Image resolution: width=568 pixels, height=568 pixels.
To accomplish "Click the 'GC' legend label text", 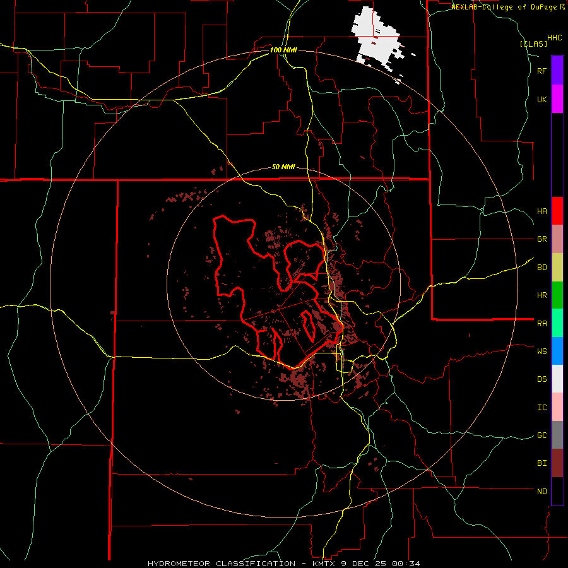I will [541, 435].
